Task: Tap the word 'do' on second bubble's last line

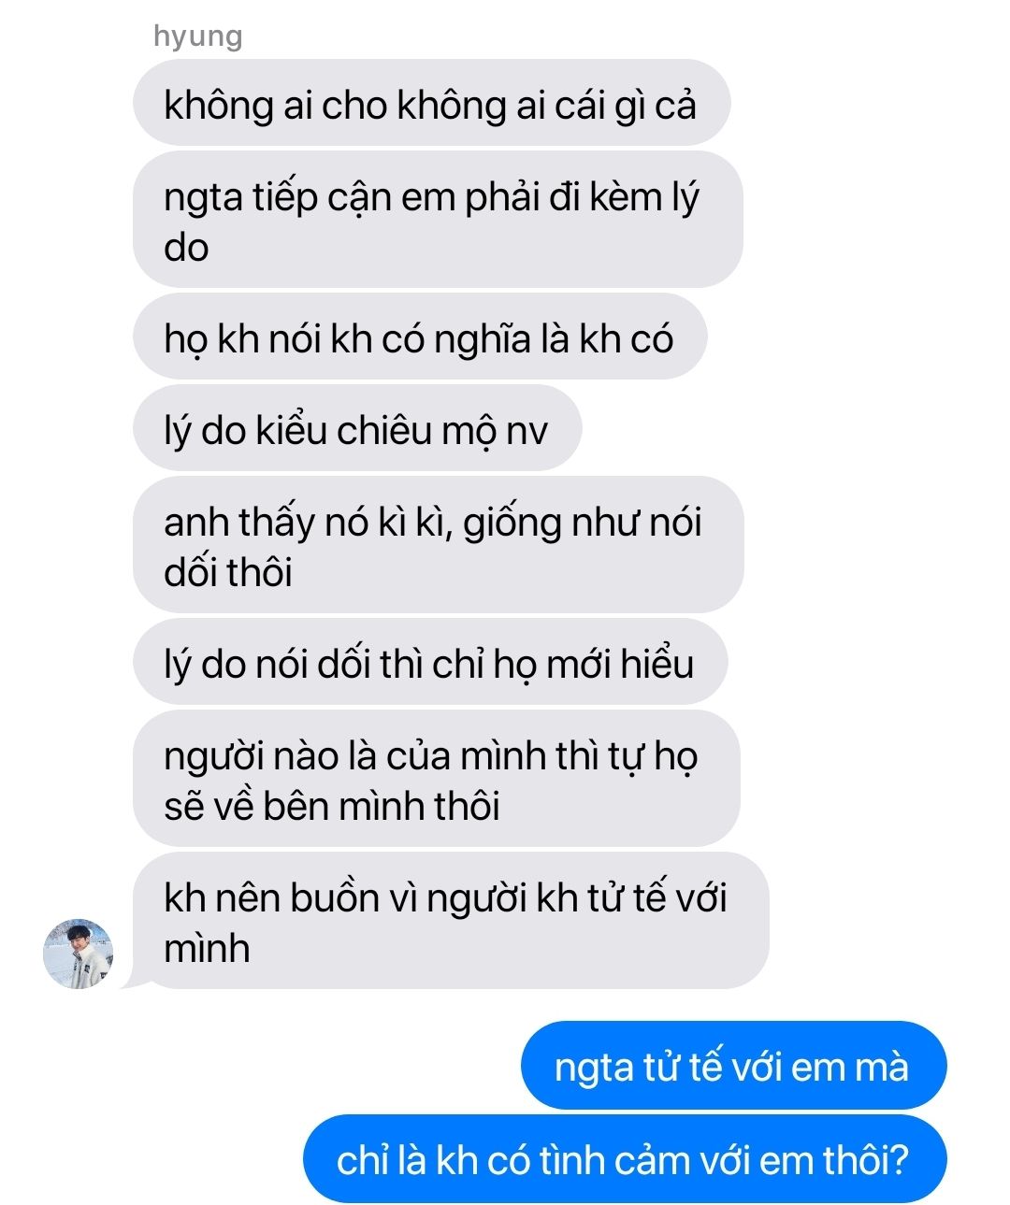Action: (x=186, y=247)
